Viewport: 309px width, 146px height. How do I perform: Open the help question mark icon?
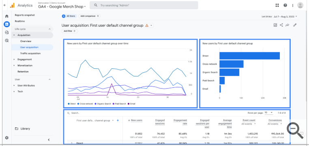pyautogui.click(x=285, y=5)
